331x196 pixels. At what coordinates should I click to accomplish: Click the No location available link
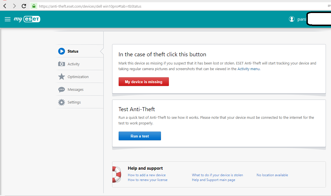click(x=272, y=175)
